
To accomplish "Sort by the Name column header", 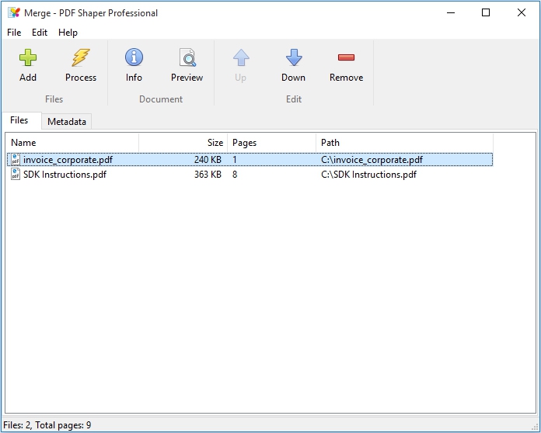I will tap(72, 143).
